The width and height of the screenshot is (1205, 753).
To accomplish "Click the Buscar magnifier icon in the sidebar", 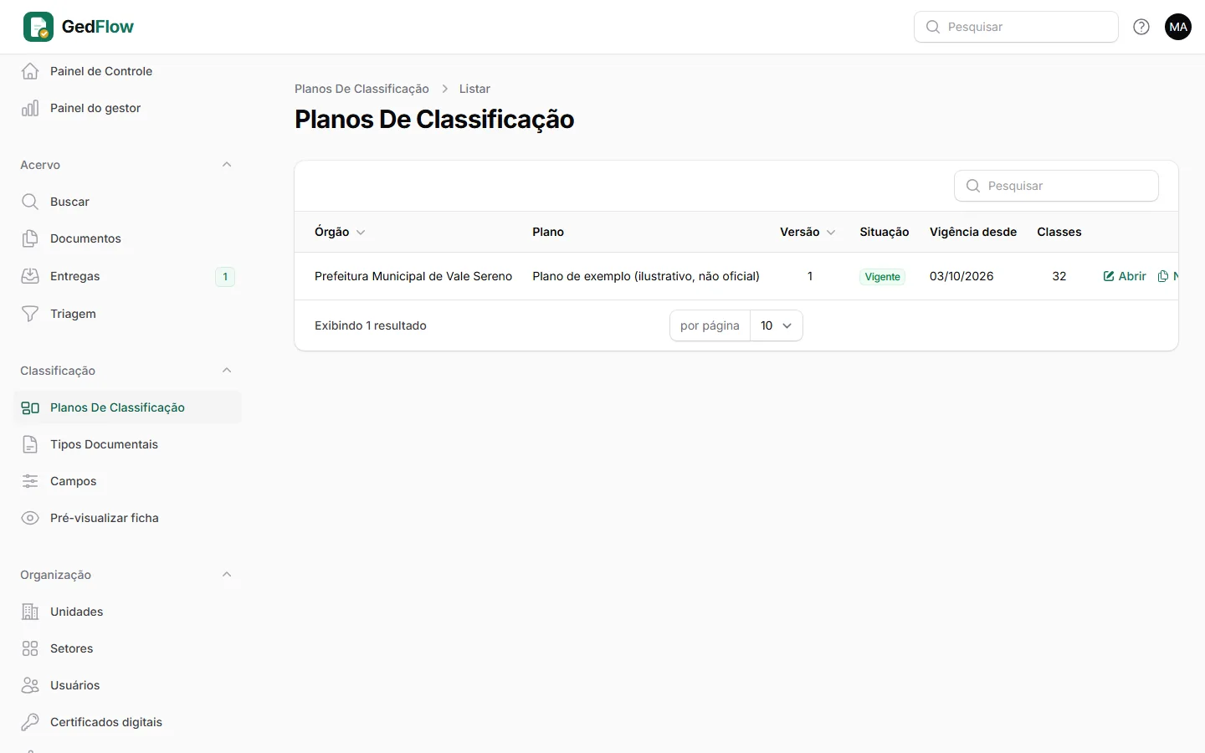I will [x=30, y=202].
